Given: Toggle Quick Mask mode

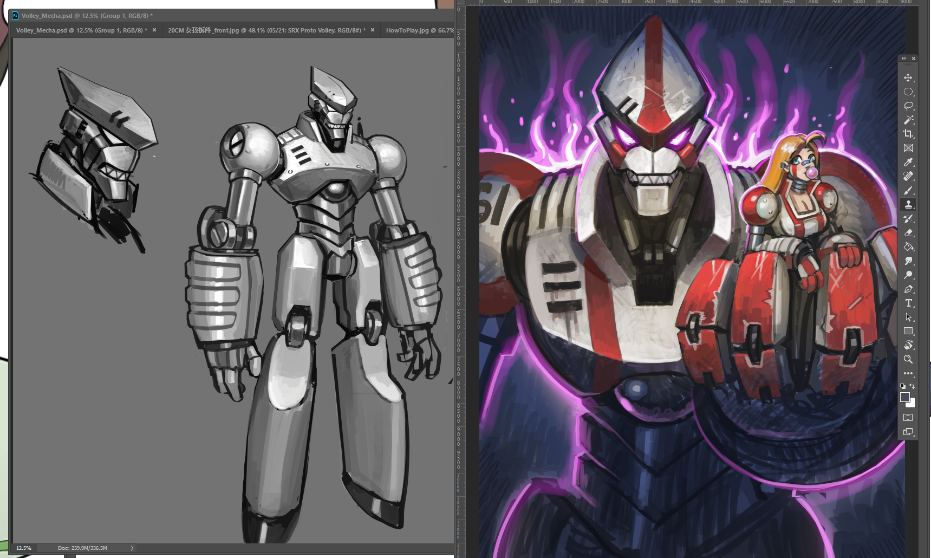Looking at the screenshot, I should click(908, 418).
